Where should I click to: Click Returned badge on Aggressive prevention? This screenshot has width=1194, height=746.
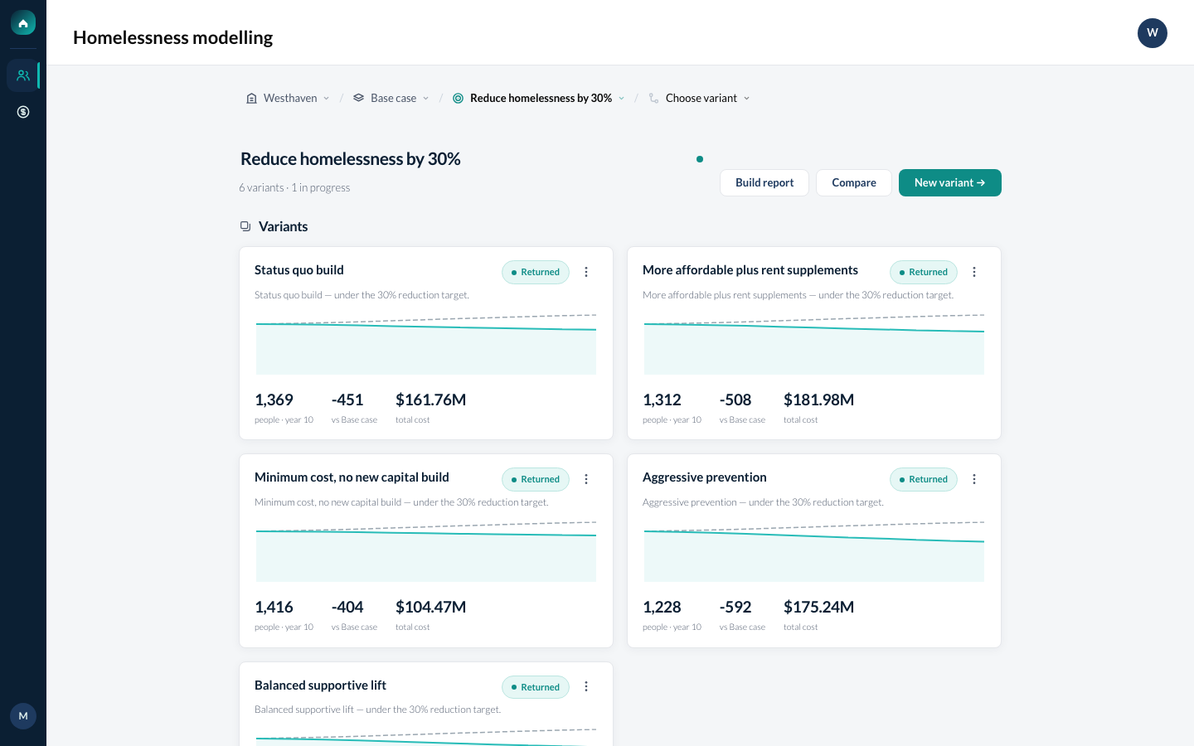(924, 479)
